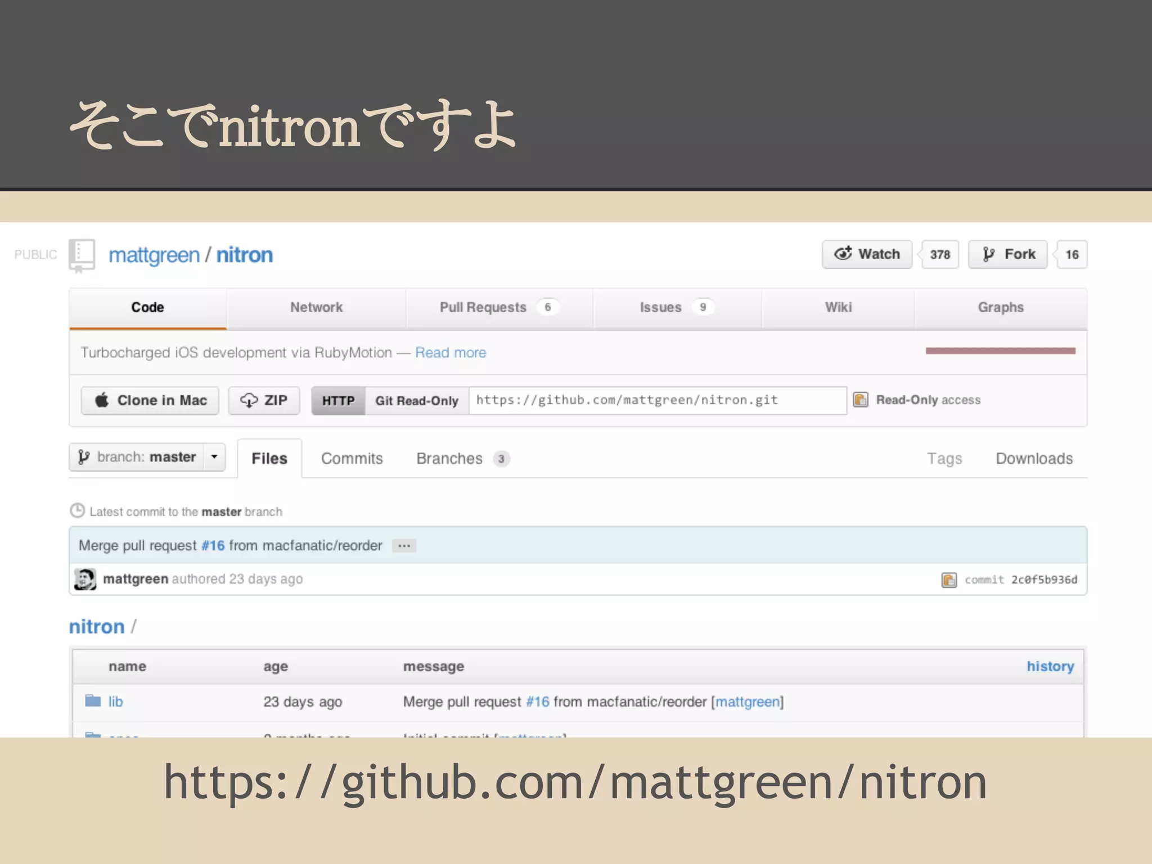Select the Files subtab
The height and width of the screenshot is (864, 1152).
269,458
